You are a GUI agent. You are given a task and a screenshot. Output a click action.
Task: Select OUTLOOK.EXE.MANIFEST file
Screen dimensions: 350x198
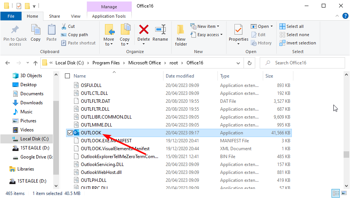click(106, 141)
